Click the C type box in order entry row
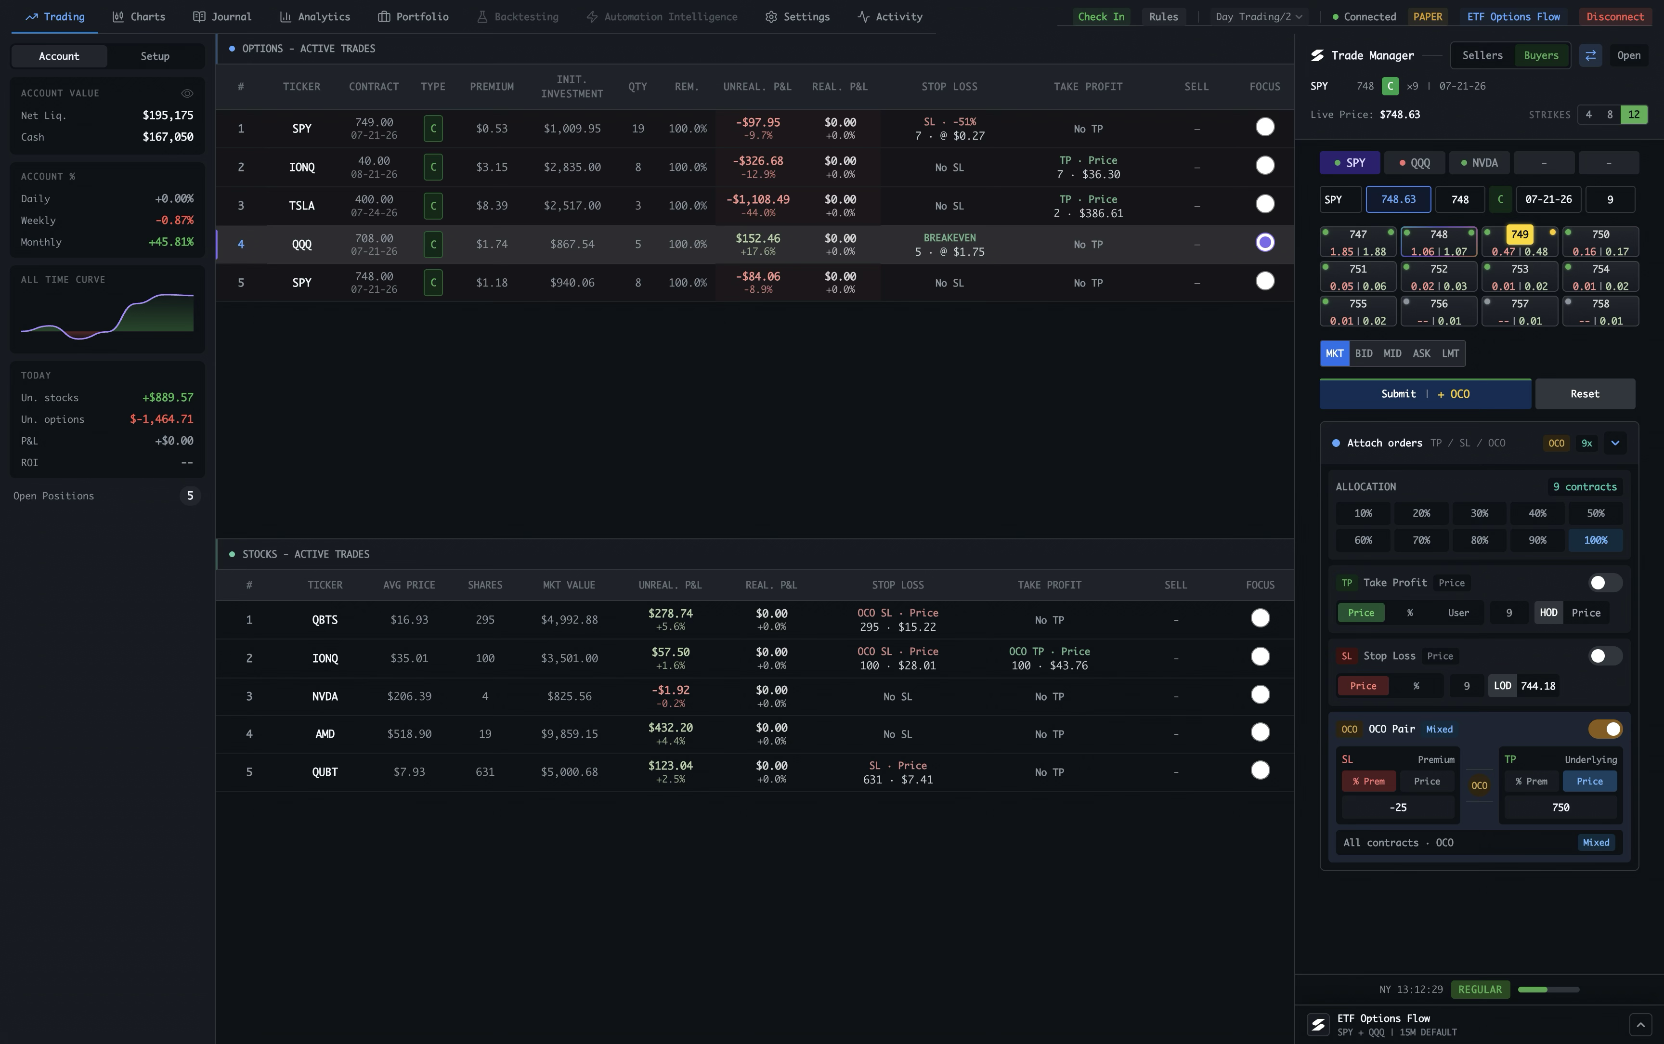The width and height of the screenshot is (1664, 1044). click(1500, 199)
